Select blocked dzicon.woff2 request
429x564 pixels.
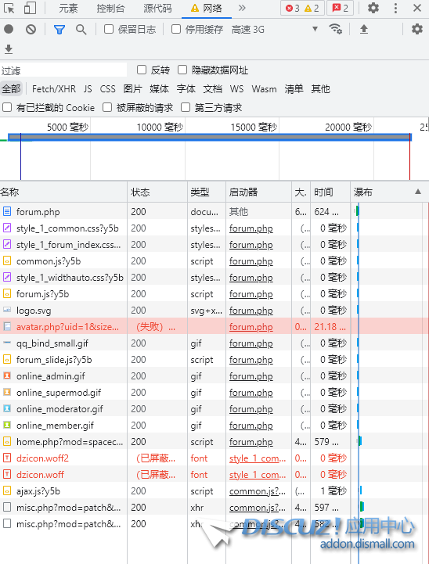(214, 458)
